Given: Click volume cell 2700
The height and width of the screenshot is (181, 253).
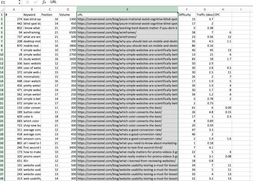Looking at the screenshot, I should pyautogui.click(x=68, y=54).
